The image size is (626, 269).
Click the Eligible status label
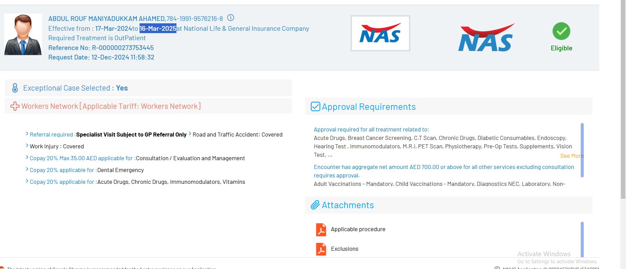[561, 48]
